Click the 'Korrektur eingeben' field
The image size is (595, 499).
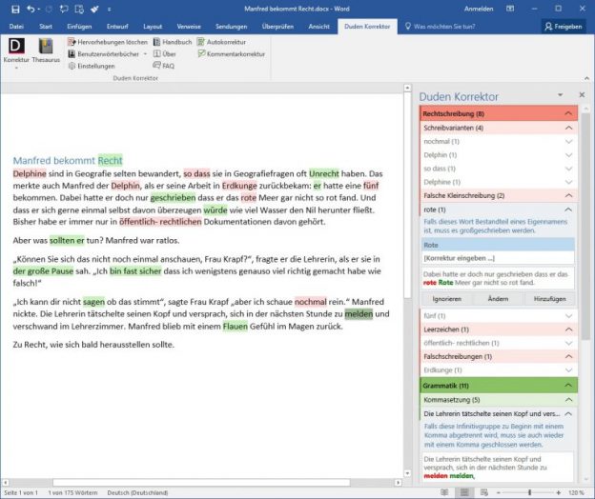pyautogui.click(x=498, y=258)
